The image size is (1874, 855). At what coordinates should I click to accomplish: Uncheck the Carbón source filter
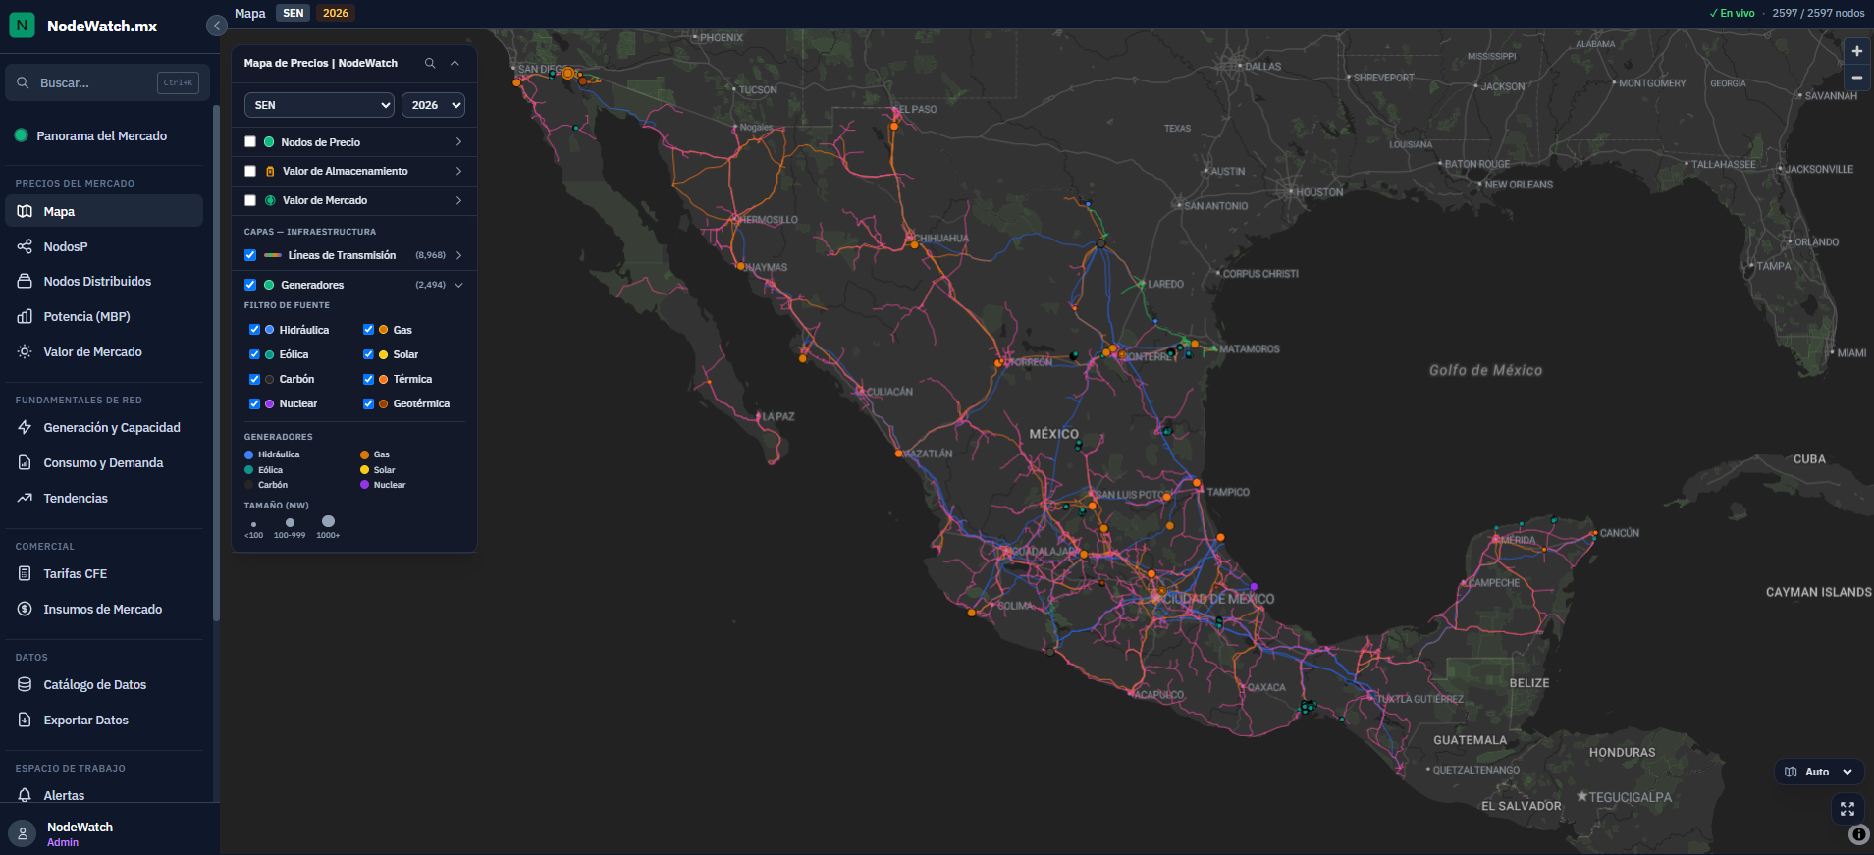[254, 379]
